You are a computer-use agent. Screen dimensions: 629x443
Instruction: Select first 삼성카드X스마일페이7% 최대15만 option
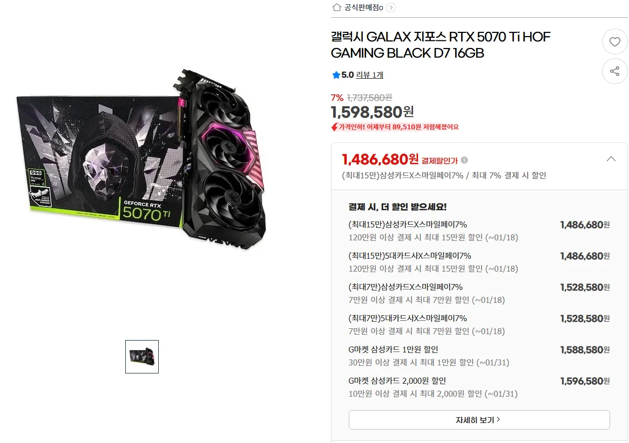point(479,231)
